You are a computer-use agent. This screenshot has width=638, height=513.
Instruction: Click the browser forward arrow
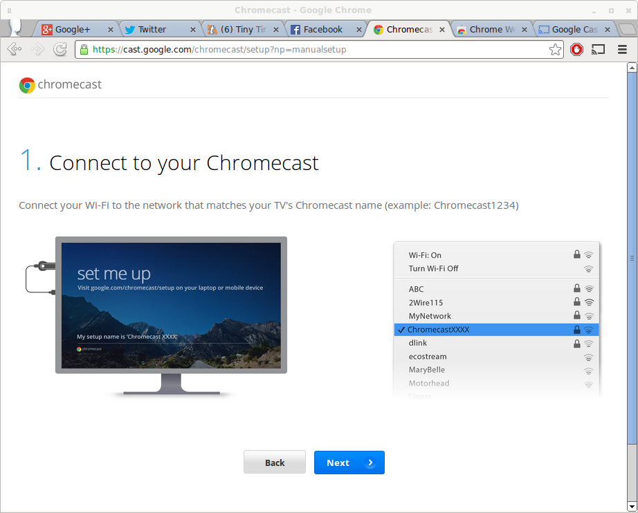(37, 50)
